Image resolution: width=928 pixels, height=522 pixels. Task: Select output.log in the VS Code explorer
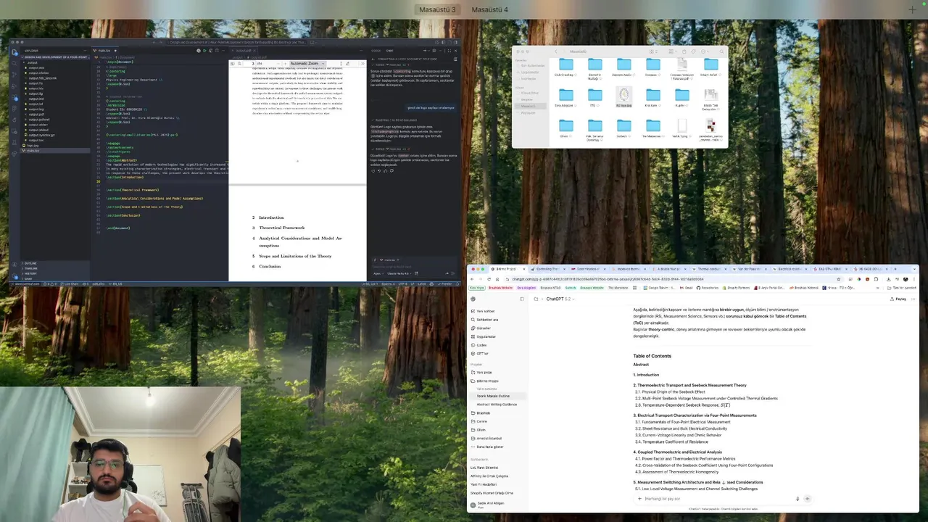[x=36, y=109]
